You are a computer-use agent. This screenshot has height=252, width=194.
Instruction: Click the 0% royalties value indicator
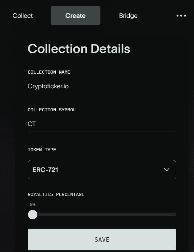tap(33, 204)
